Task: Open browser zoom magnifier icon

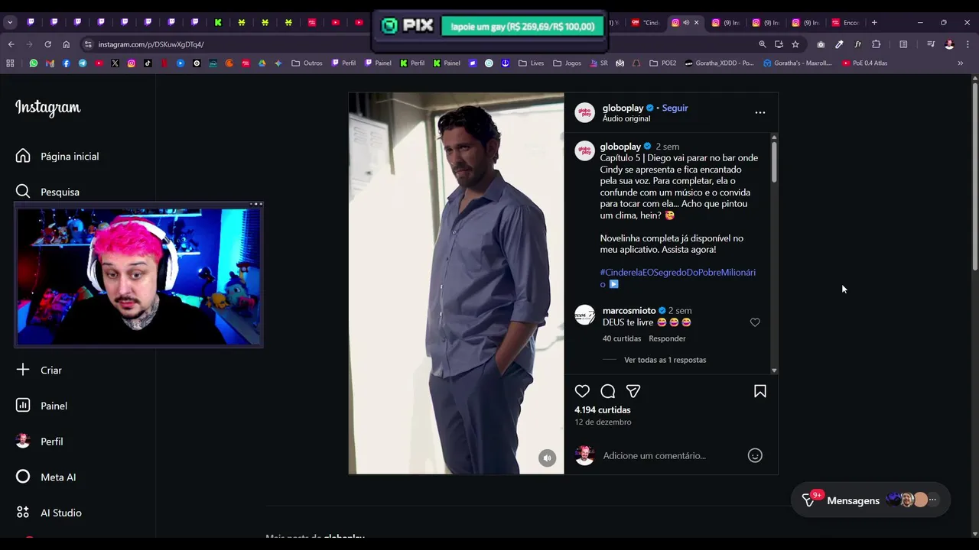Action: pyautogui.click(x=763, y=44)
